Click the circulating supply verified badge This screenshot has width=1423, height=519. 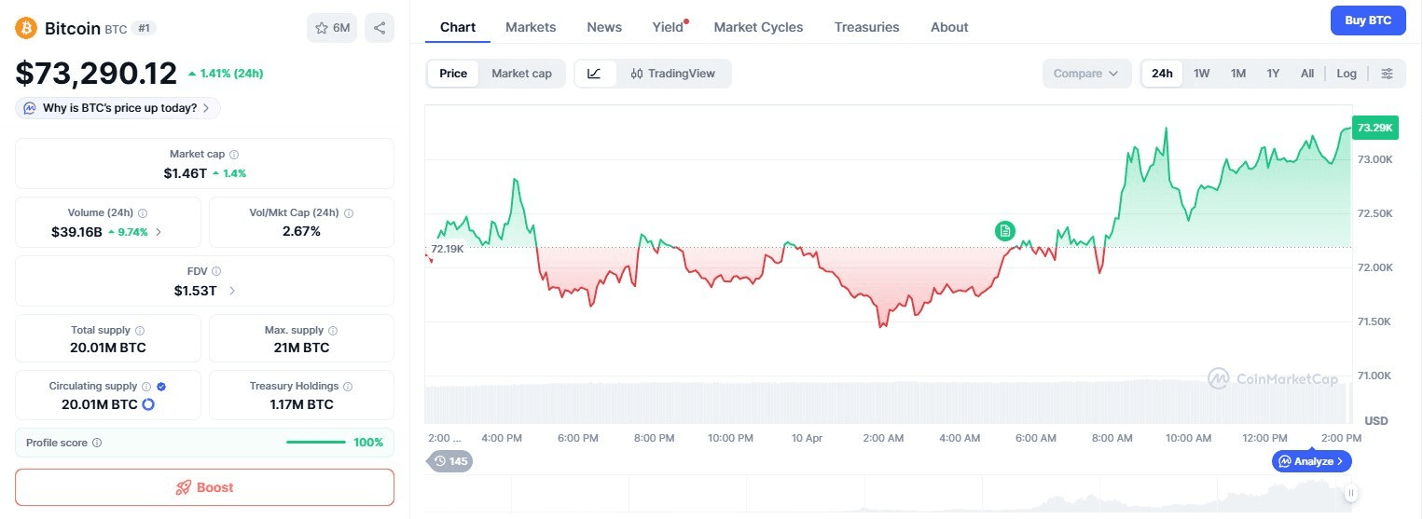click(161, 386)
